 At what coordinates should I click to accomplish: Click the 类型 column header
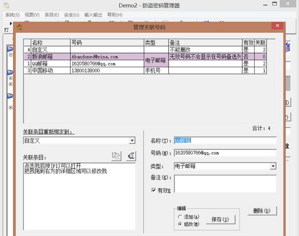pyautogui.click(x=156, y=43)
